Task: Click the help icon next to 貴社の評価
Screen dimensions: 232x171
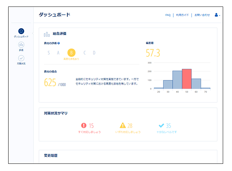Action: pos(59,43)
